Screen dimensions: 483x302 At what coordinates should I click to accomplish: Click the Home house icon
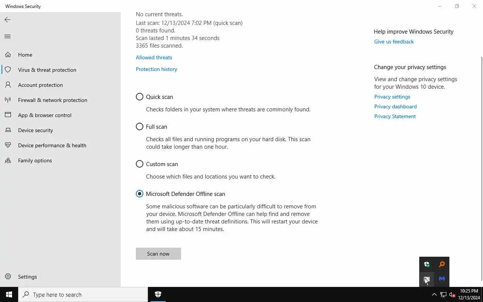pyautogui.click(x=8, y=55)
